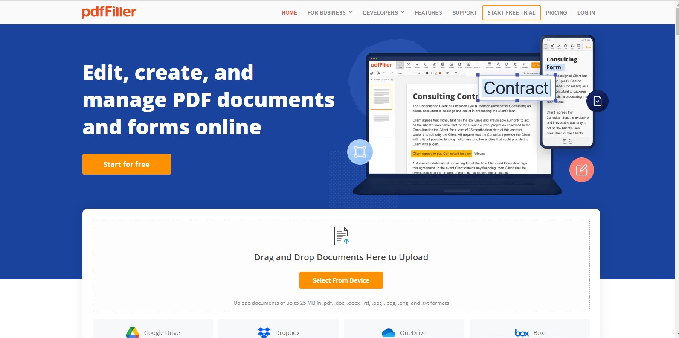This screenshot has width=679, height=338.
Task: Choose Google Drive upload option
Action: click(x=153, y=329)
